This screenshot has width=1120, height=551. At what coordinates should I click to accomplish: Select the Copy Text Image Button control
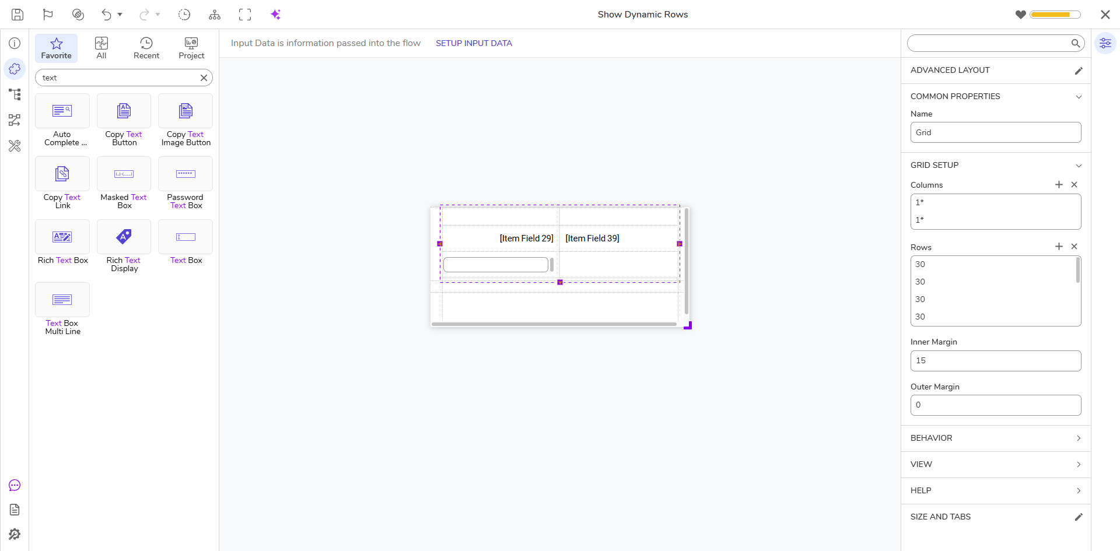coord(185,120)
